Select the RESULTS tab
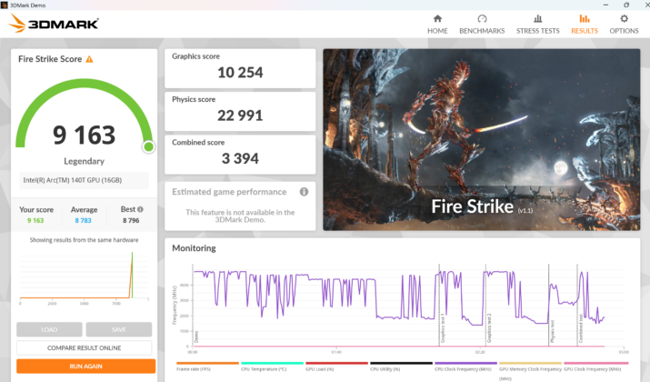 pos(585,25)
